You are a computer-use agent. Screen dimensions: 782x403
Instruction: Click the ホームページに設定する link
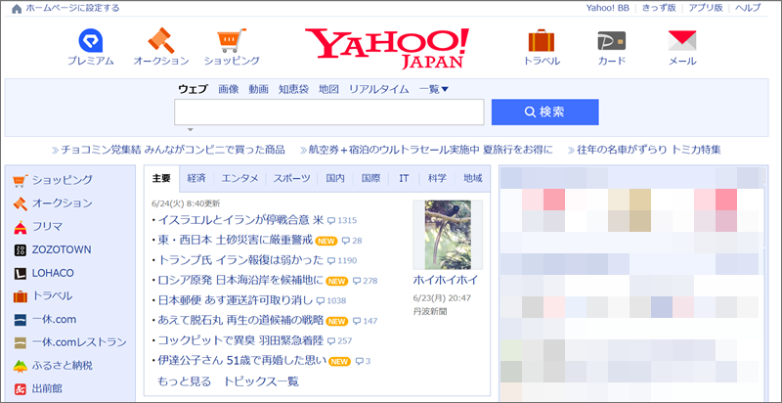72,9
